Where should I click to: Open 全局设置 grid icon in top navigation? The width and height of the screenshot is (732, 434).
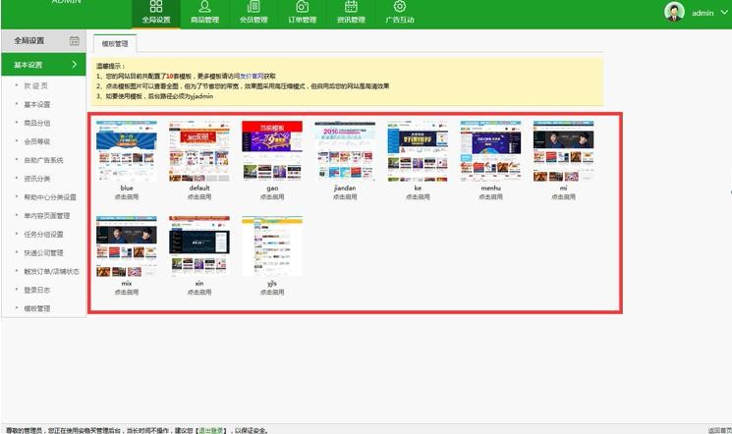coord(156,7)
